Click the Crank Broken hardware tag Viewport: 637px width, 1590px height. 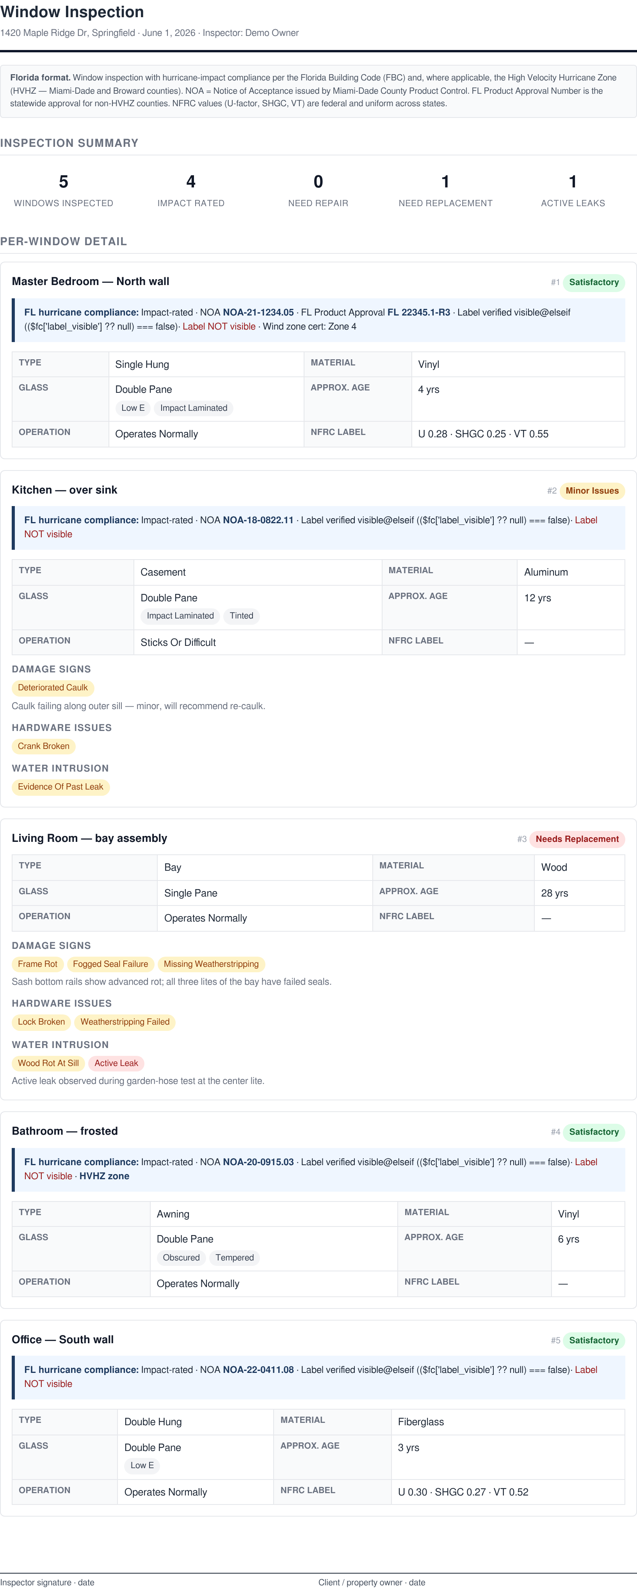click(x=44, y=746)
